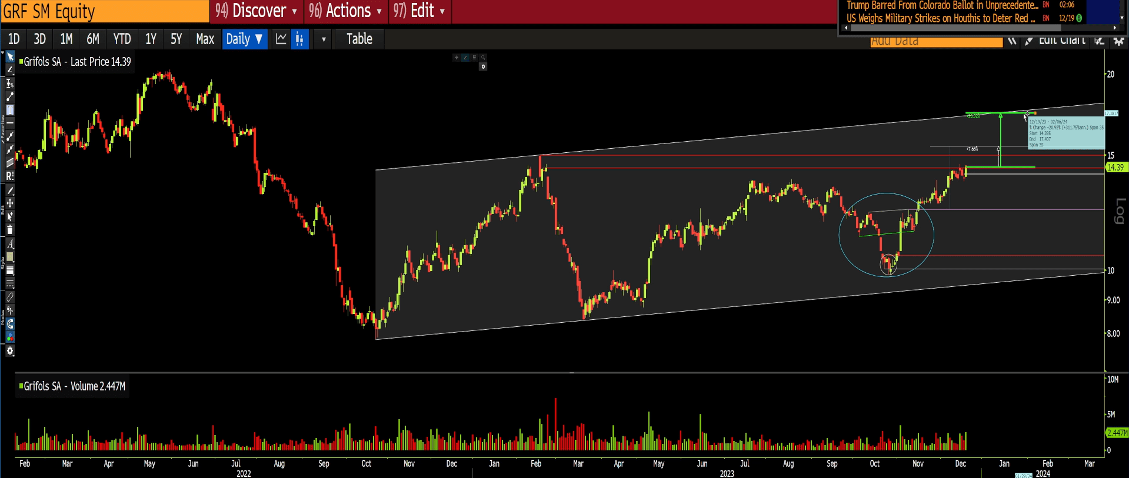Screen dimensions: 1129x478
Task: Click the trash can delete tool
Action: (10, 230)
